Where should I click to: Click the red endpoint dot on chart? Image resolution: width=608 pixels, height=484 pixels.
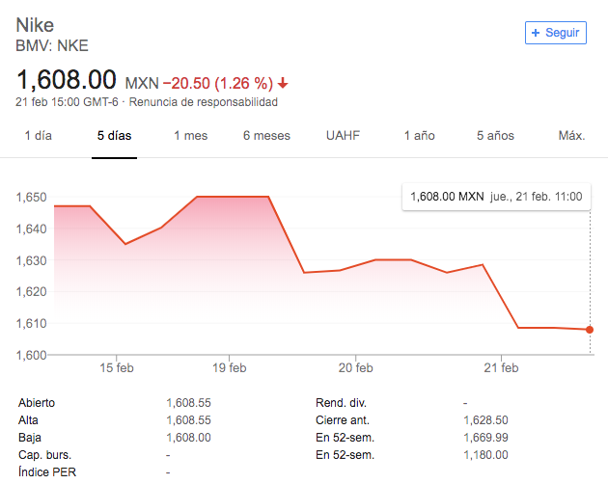(x=590, y=330)
